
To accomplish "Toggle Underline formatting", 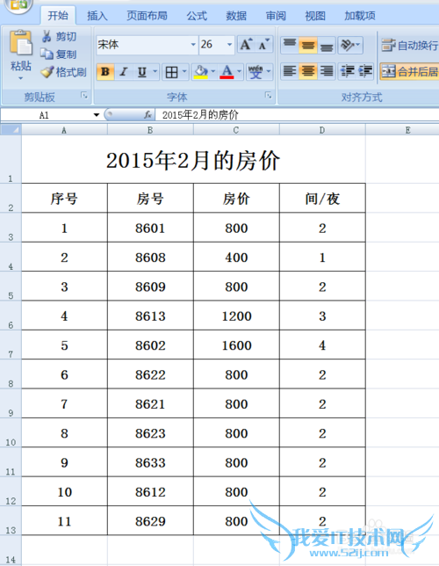I will click(141, 72).
